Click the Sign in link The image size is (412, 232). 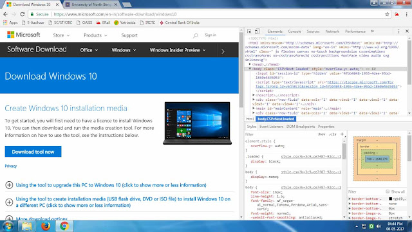click(211, 35)
